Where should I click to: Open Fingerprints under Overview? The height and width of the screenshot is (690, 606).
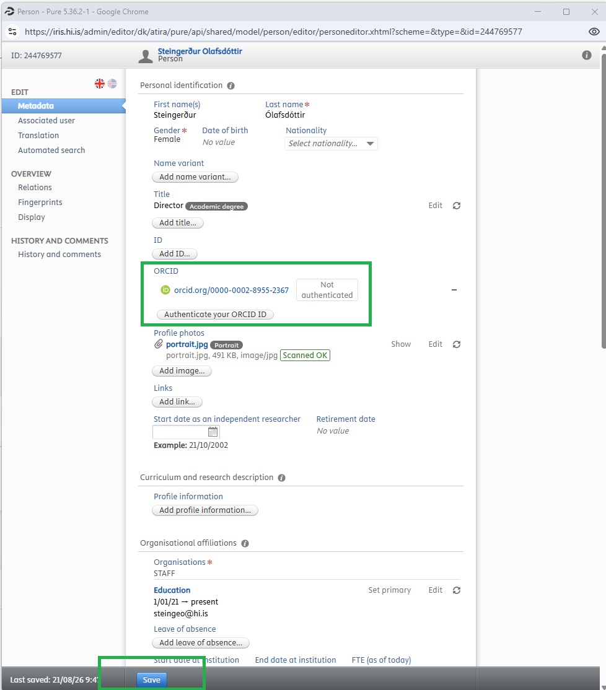[x=40, y=203]
